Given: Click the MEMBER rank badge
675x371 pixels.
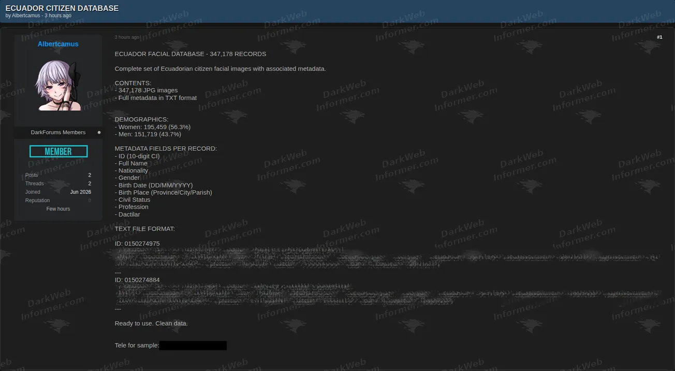Looking at the screenshot, I should coord(58,151).
